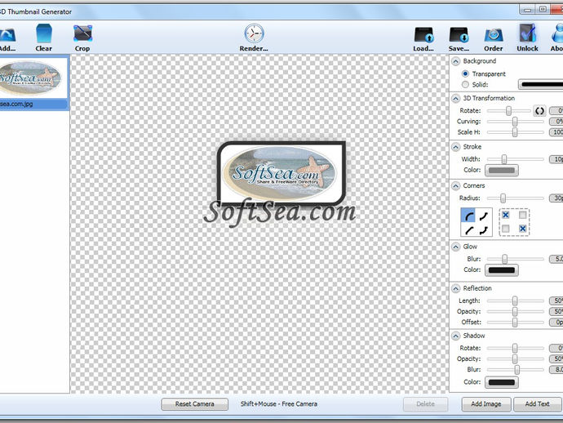Uncheck the bottom-right corner checkbox

[522, 228]
